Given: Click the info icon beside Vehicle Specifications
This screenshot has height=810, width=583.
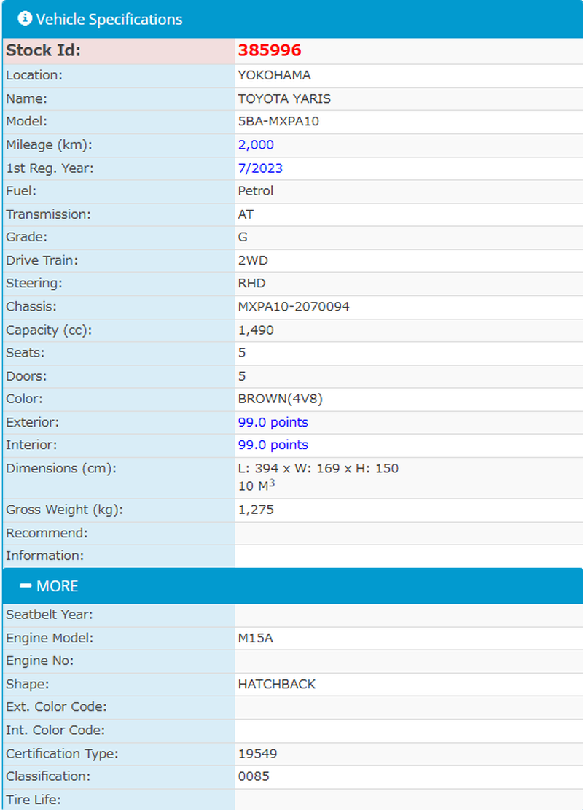Looking at the screenshot, I should tap(24, 19).
